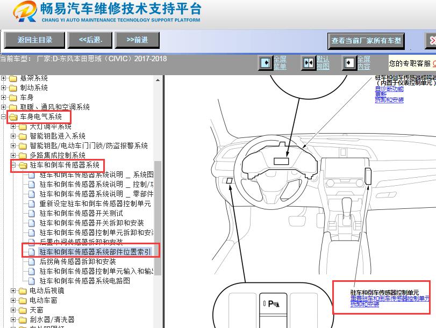Viewport: 436px width, 328px height.
Task: Click the 全屏内容 layout icon
Action: (x=349, y=63)
